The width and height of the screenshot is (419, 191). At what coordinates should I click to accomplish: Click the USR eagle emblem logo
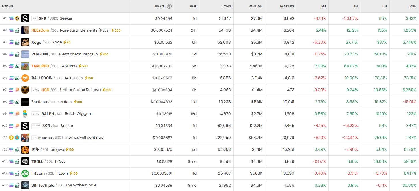click(25, 90)
